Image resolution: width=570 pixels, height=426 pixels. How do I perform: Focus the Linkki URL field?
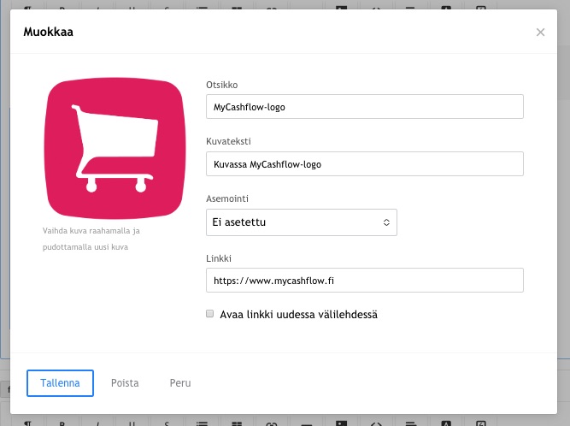(x=365, y=280)
